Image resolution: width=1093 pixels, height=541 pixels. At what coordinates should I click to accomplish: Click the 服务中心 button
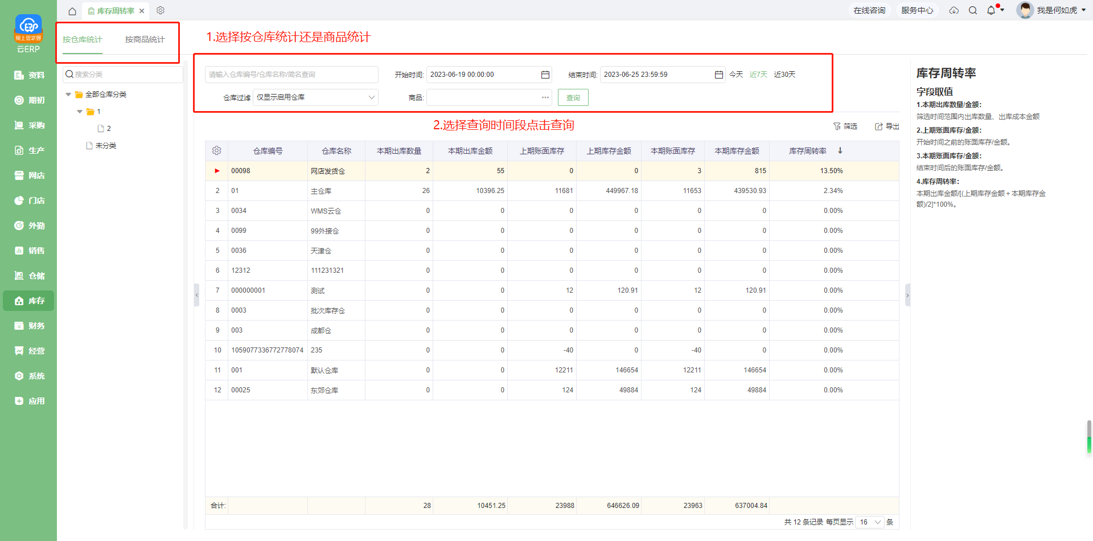point(917,10)
